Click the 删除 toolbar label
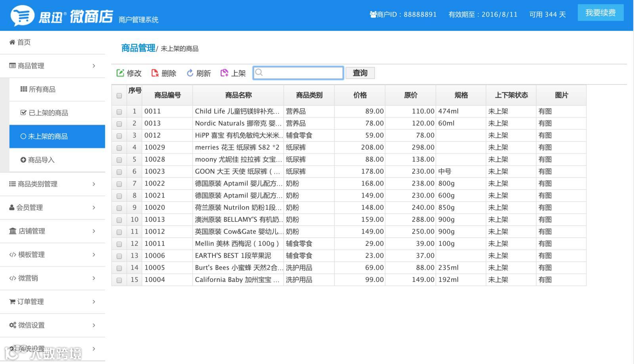 [169, 73]
